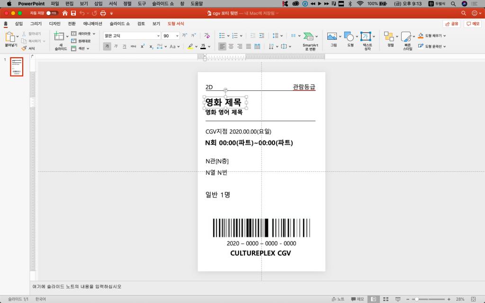Open the Transitions (전환) tab
485x303 pixels.
72,24
